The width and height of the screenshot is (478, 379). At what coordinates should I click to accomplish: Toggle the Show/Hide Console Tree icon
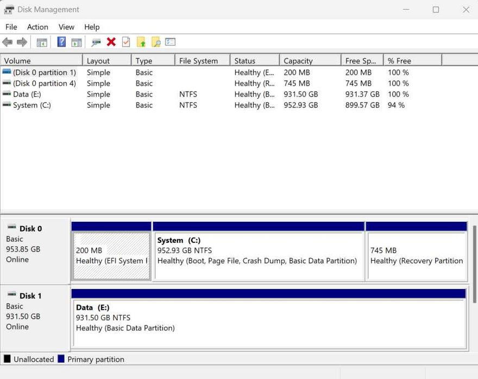click(42, 42)
